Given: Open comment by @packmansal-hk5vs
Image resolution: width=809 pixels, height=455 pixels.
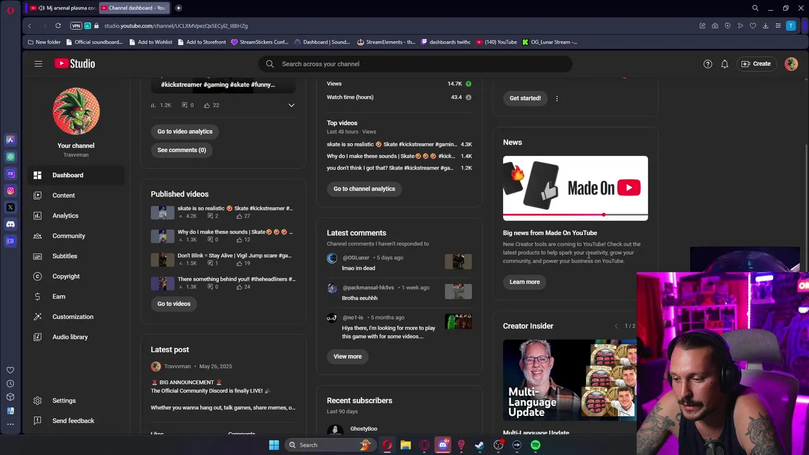Looking at the screenshot, I should click(x=399, y=293).
